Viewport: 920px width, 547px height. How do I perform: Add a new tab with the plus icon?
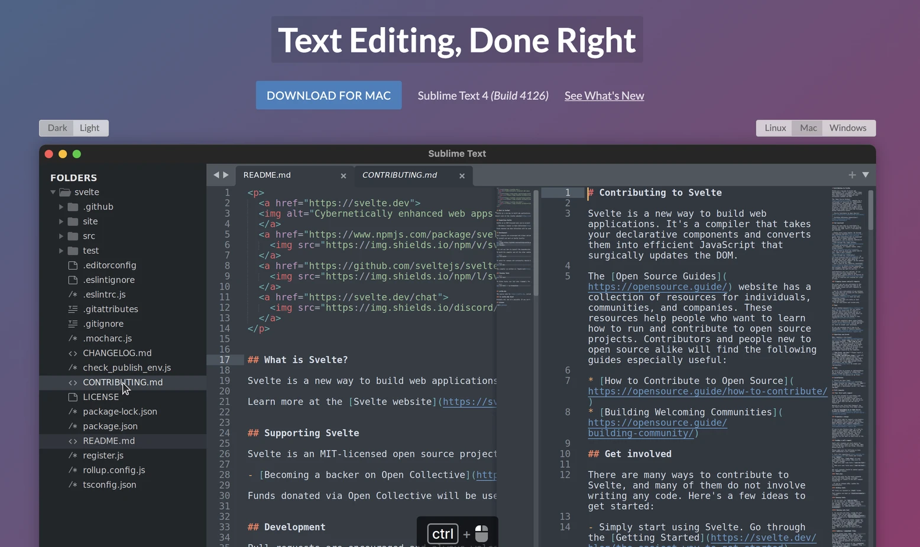(x=852, y=175)
